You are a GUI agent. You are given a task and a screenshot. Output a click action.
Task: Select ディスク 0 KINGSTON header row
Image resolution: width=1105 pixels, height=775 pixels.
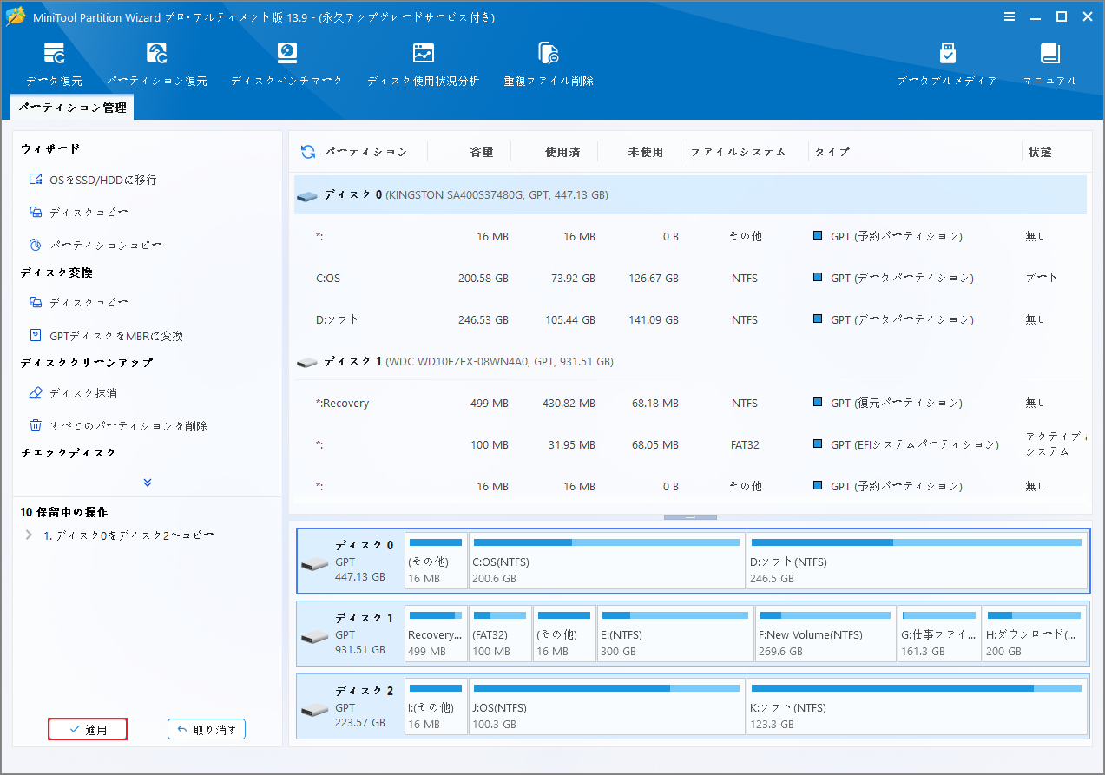690,195
